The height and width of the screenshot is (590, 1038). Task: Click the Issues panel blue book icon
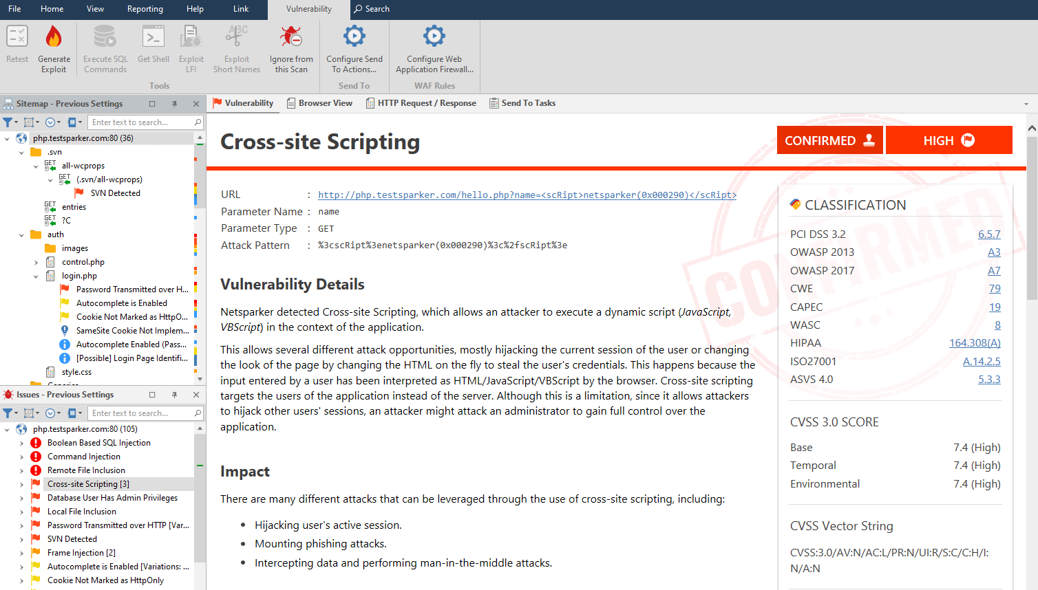pyautogui.click(x=72, y=413)
